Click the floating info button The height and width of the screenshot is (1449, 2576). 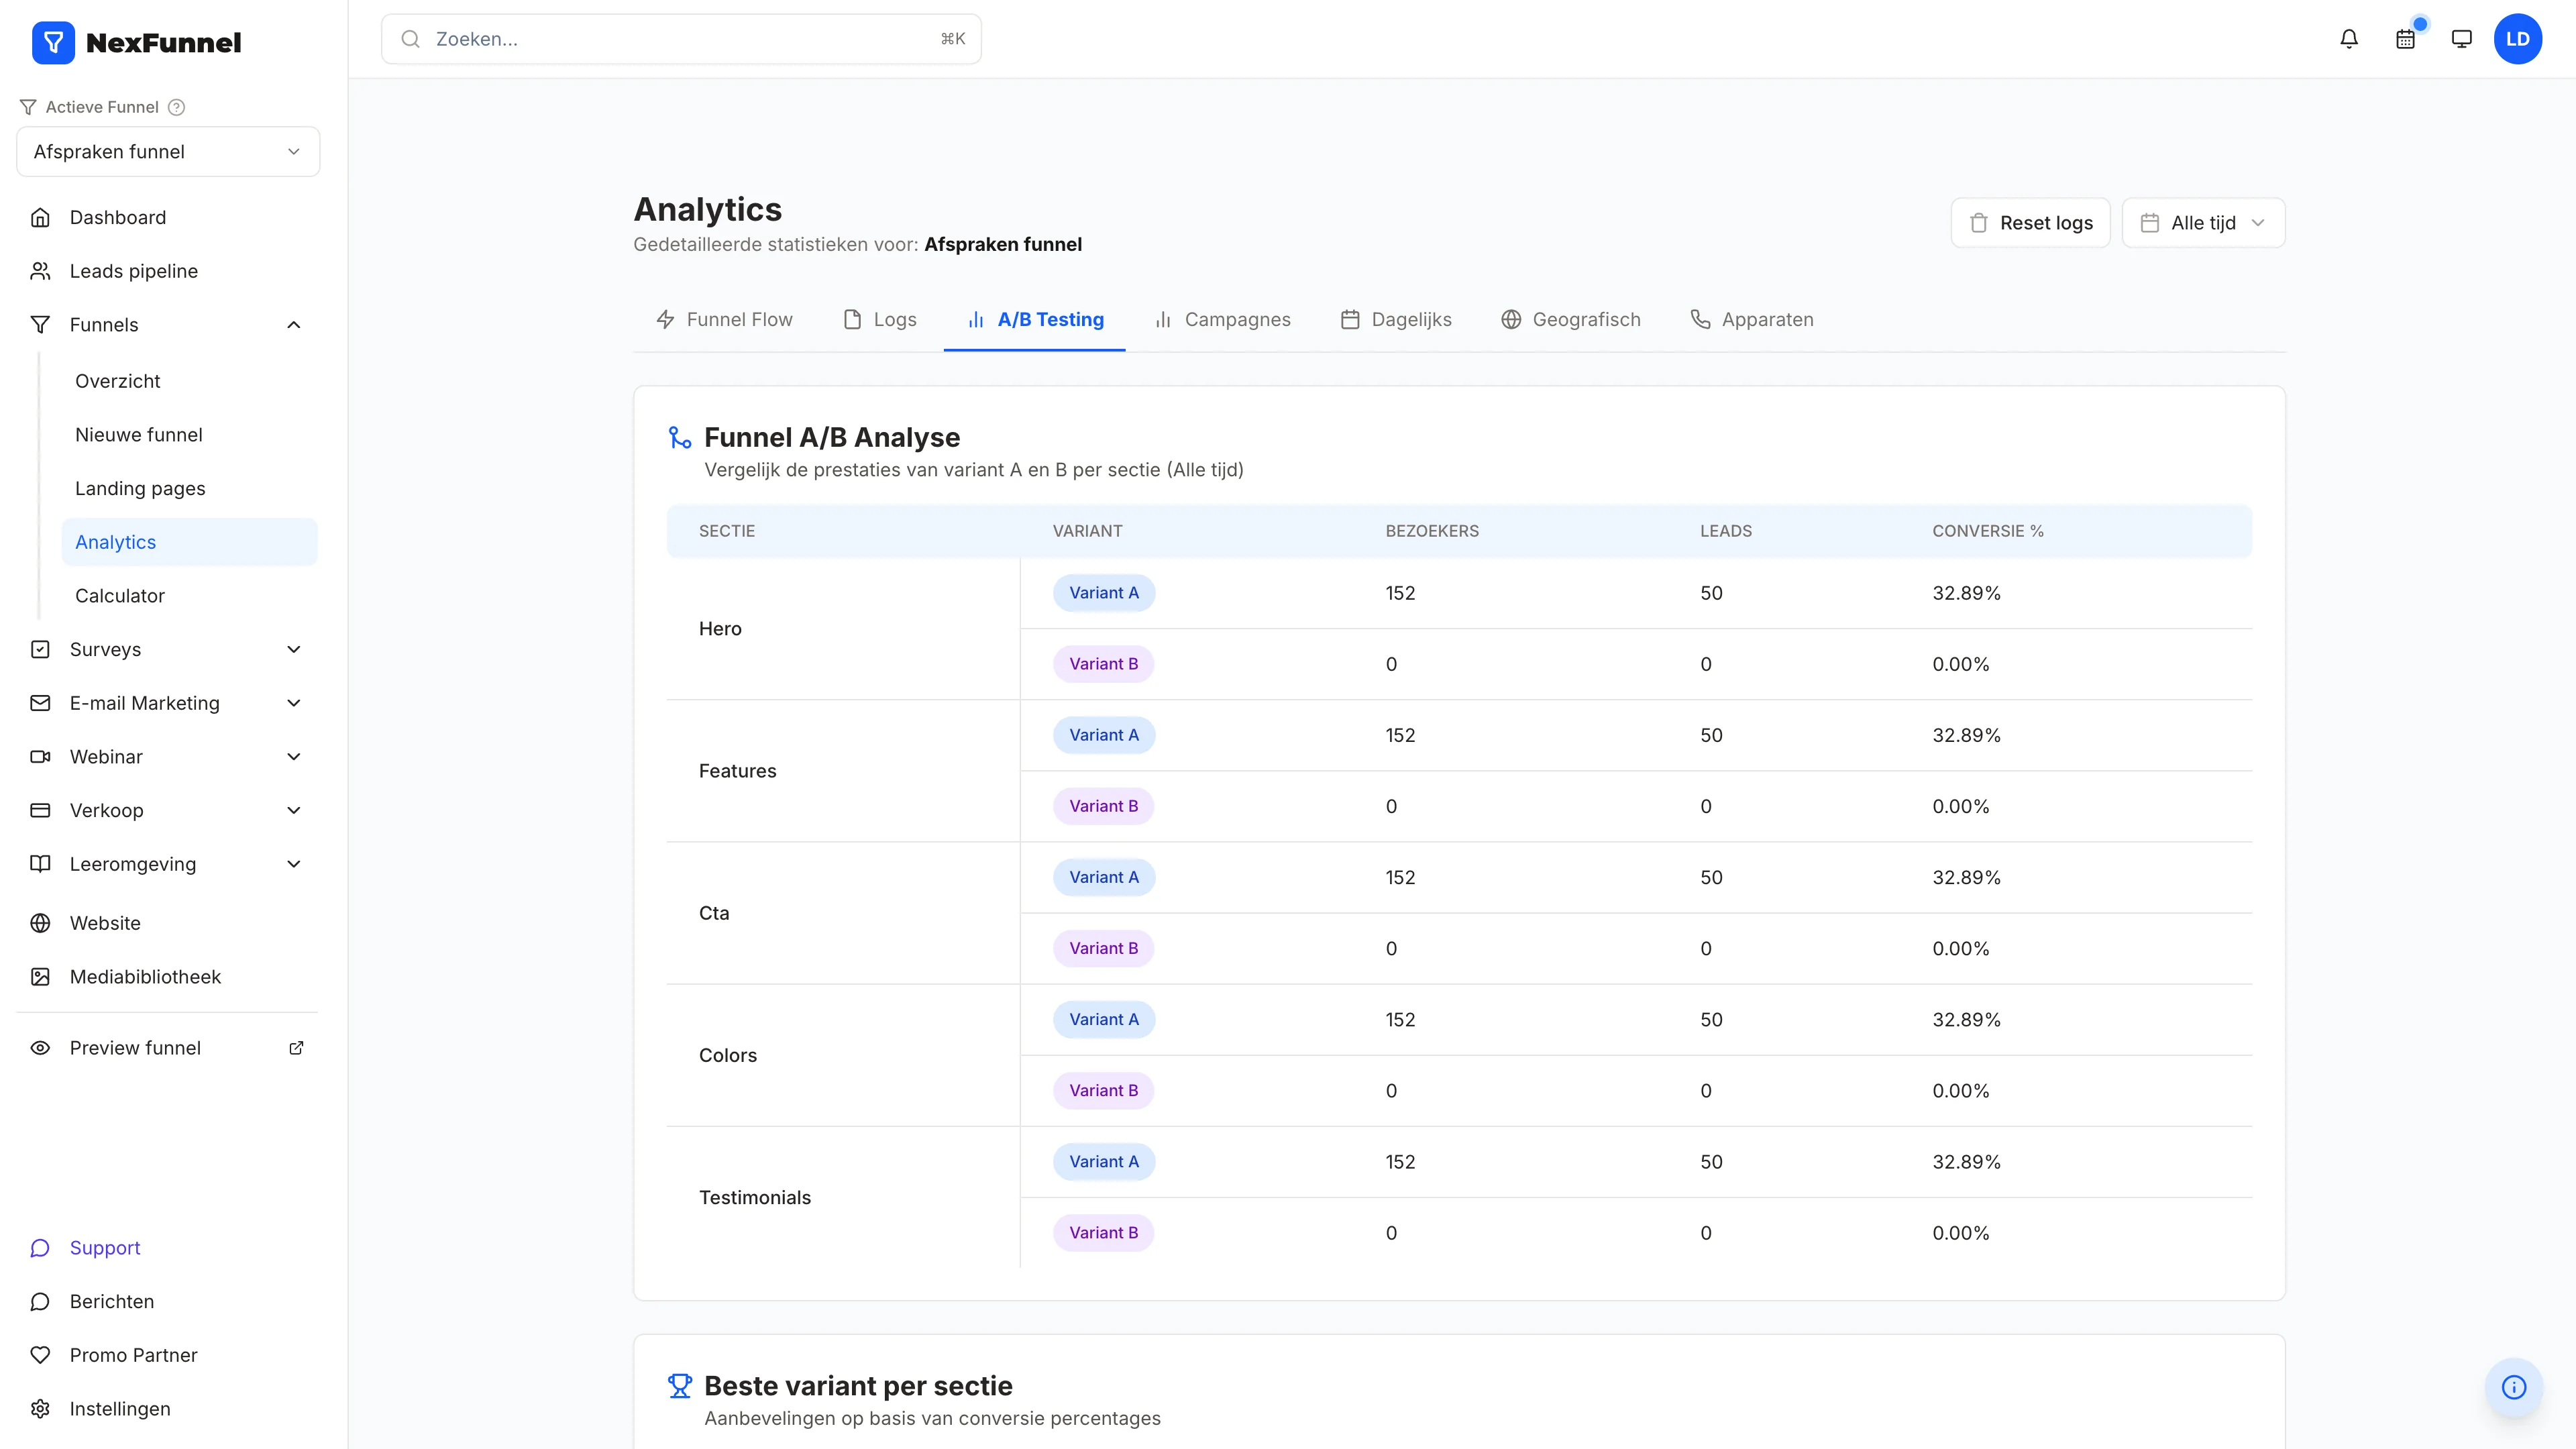(x=2514, y=1387)
